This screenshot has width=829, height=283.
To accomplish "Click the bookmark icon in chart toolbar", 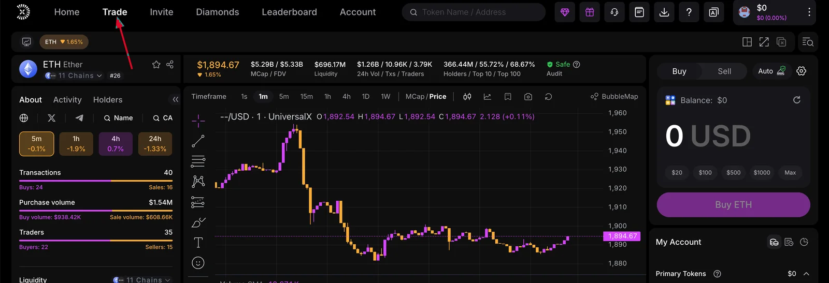I will [x=508, y=97].
